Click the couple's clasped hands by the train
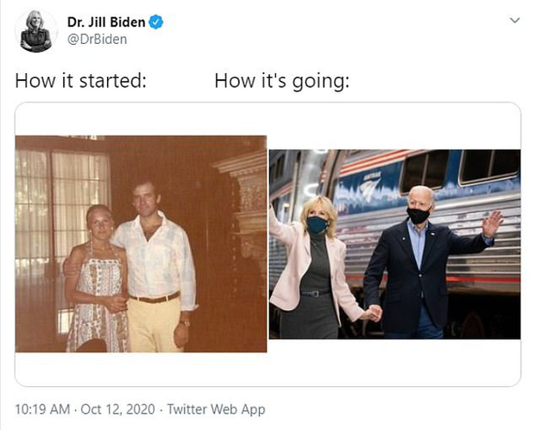The width and height of the screenshot is (535, 430). coord(373,313)
